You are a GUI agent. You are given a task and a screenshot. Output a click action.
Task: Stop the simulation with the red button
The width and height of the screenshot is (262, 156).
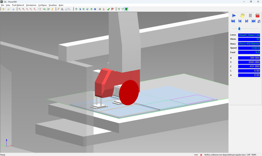click(x=257, y=16)
